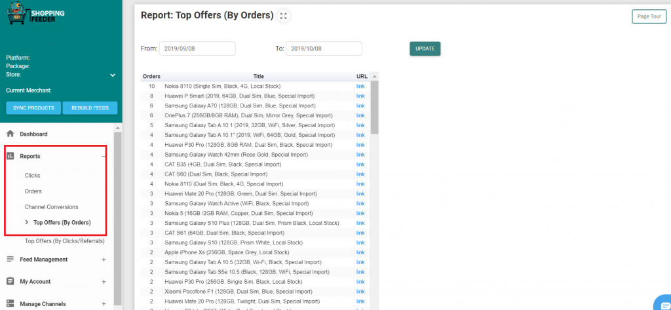Expand My Account plus sign
671x310 pixels.
[x=104, y=282]
